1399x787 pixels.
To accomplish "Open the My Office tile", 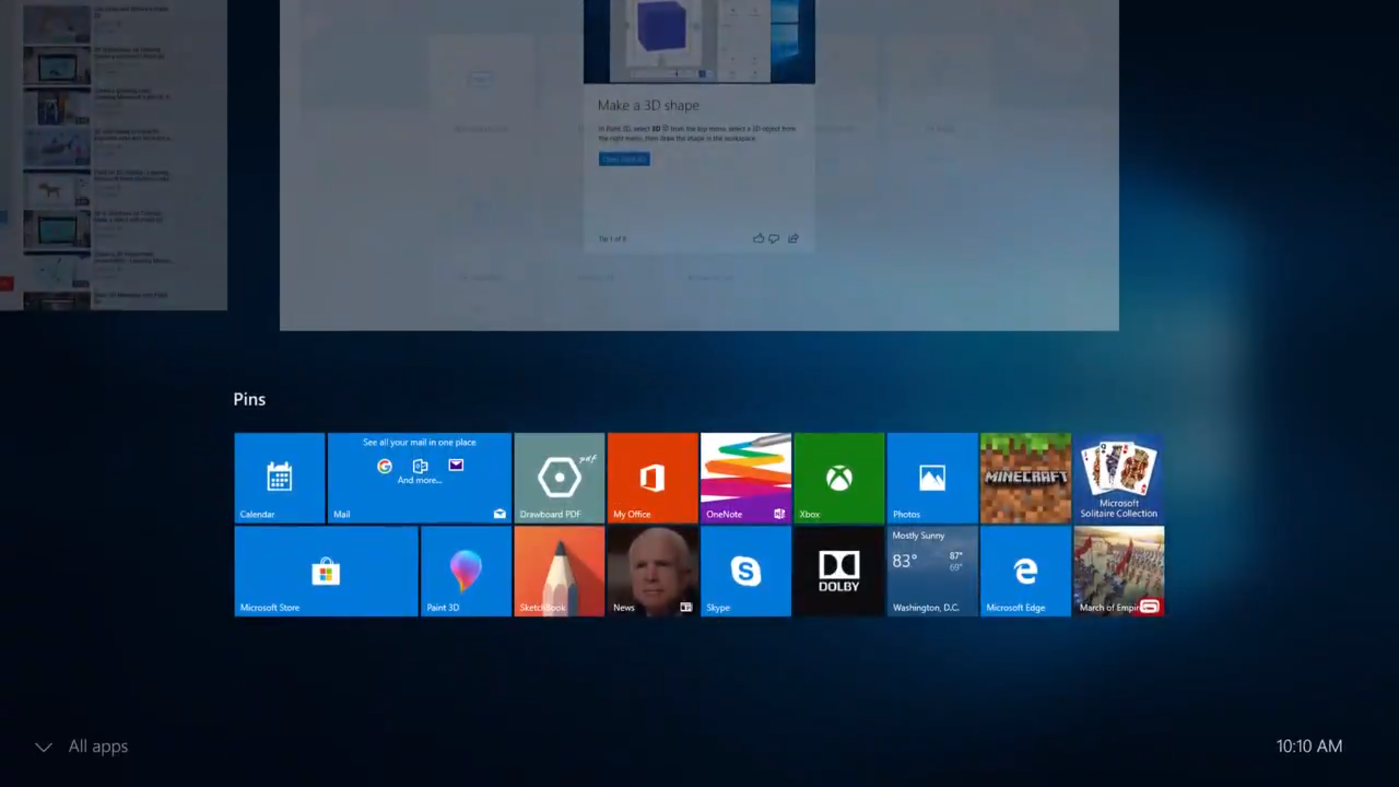I will [652, 478].
